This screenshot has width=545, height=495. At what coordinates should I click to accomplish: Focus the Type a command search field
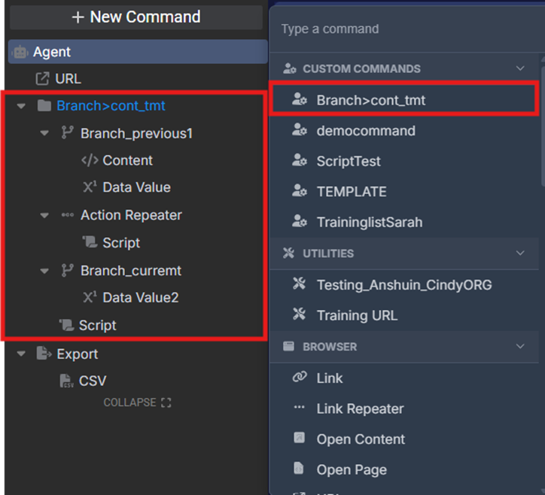[x=406, y=29]
